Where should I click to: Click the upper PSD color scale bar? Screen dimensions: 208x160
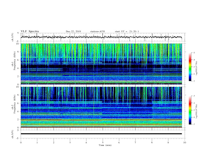coord(190,67)
